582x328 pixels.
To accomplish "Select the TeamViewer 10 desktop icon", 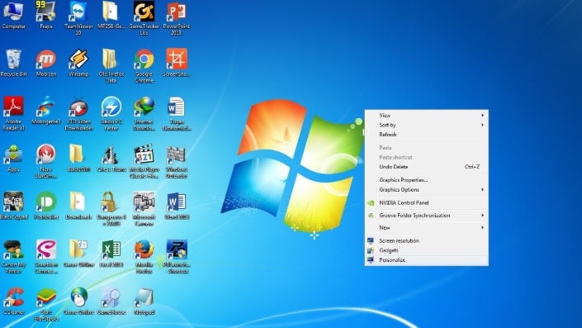I will [x=78, y=18].
